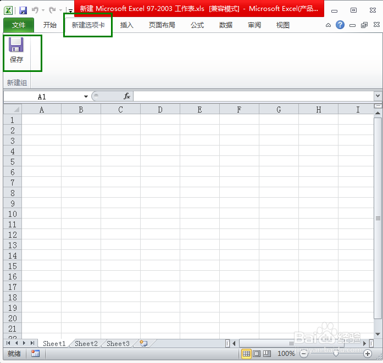This screenshot has width=383, height=363.
Task: Click the next sheet tab arrow
Action: (x=24, y=343)
